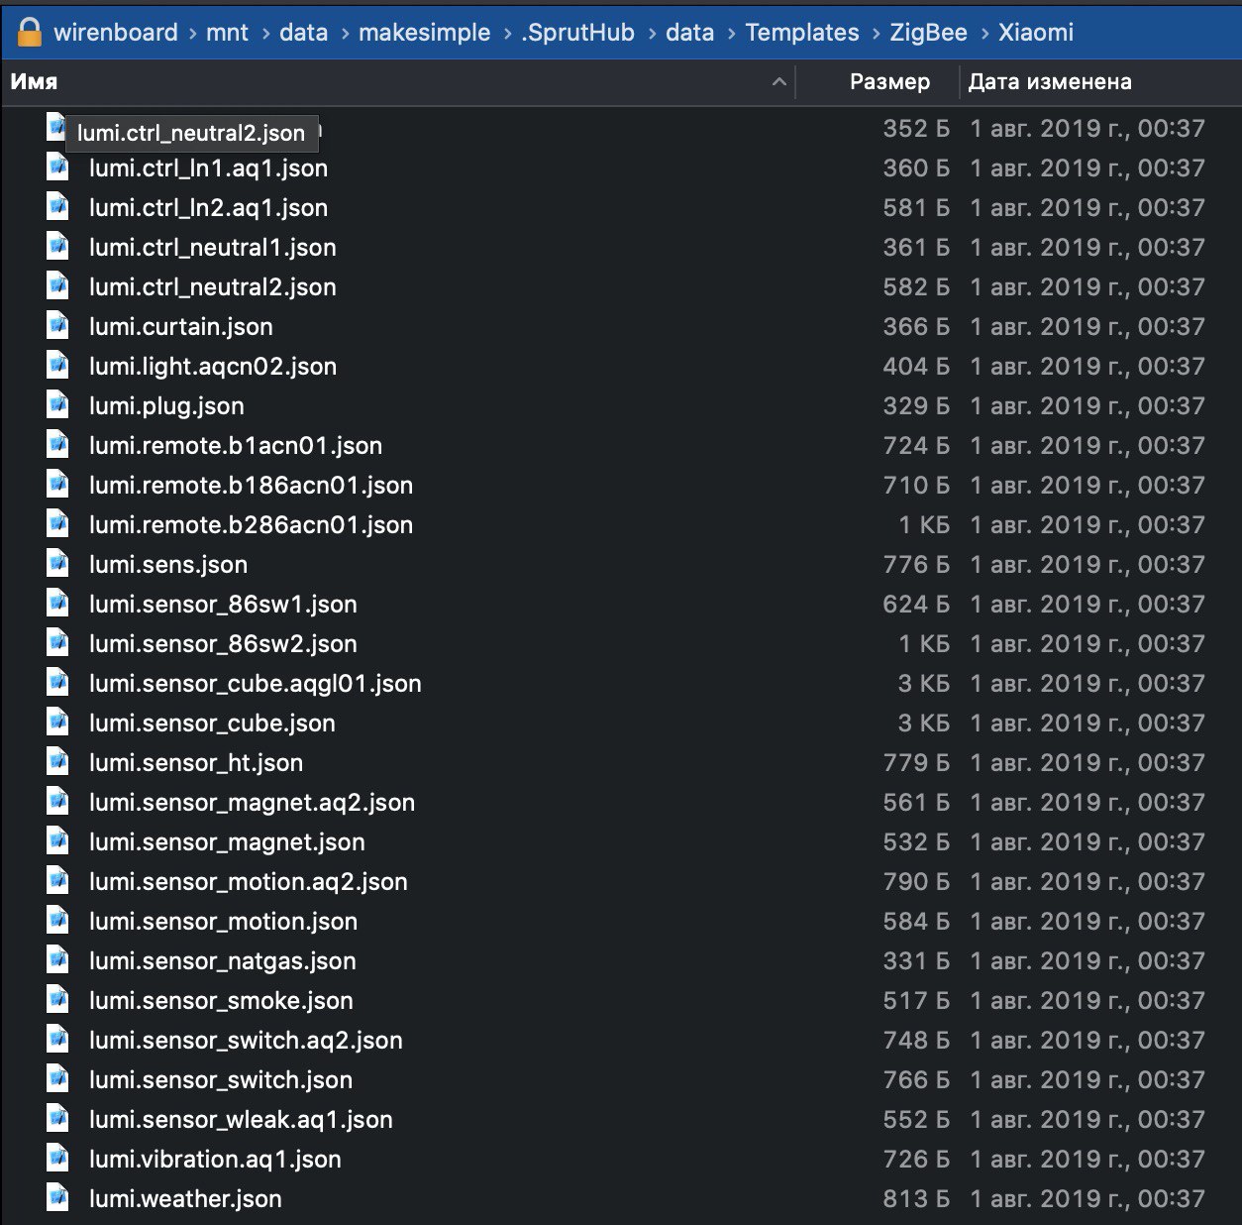The height and width of the screenshot is (1225, 1242).
Task: Open Templates in the breadcrumb path
Action: click(x=802, y=33)
